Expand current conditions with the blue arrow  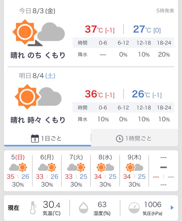172,208
